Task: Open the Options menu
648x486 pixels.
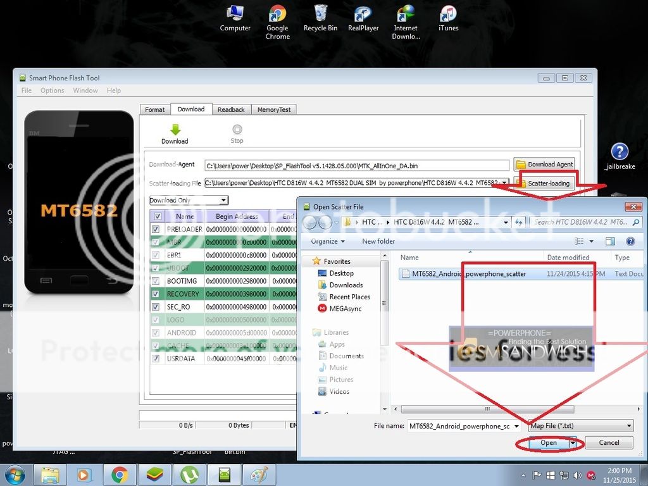Action: coord(52,90)
